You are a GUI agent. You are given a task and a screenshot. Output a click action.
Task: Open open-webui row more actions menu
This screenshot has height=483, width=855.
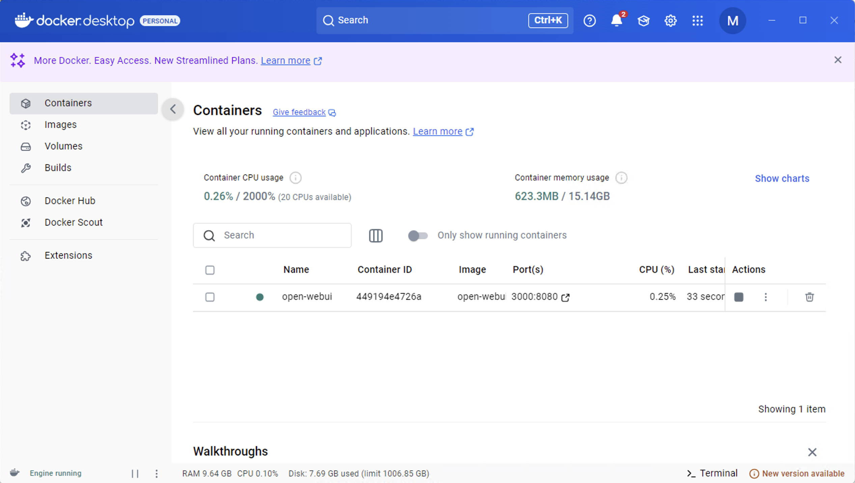click(x=766, y=297)
